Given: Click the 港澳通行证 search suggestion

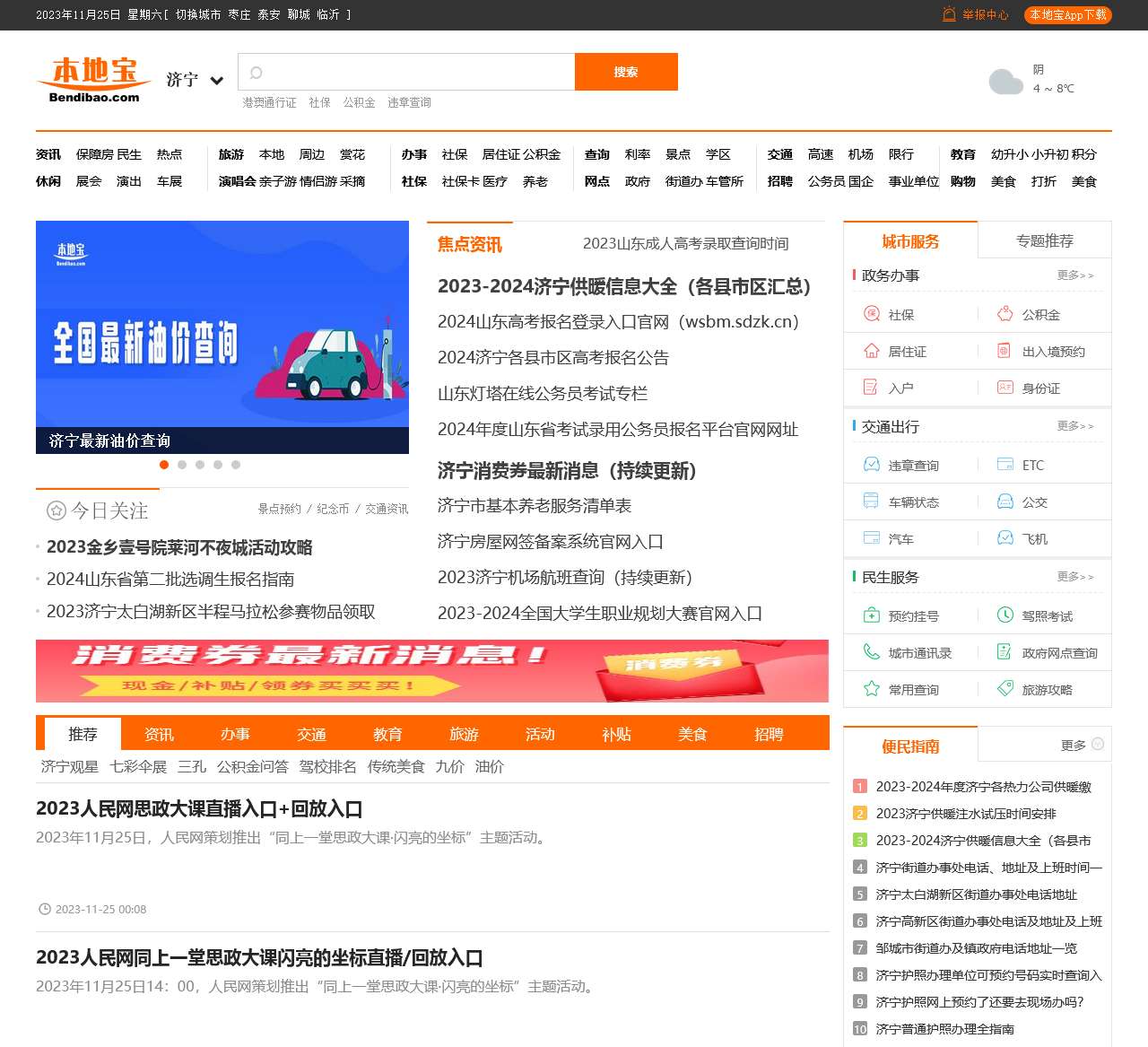Looking at the screenshot, I should coord(269,102).
